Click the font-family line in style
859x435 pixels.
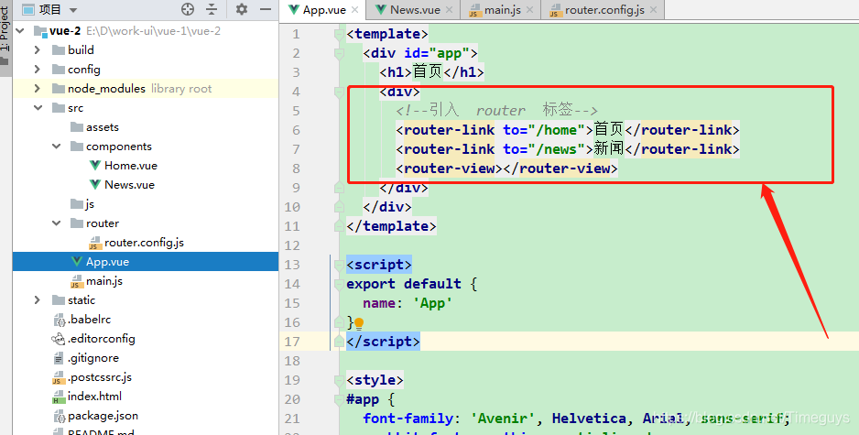pyautogui.click(x=576, y=419)
